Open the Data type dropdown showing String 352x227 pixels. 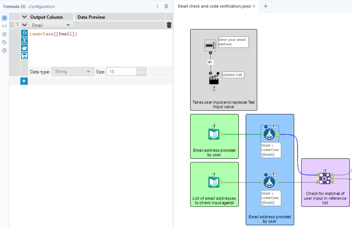click(73, 72)
